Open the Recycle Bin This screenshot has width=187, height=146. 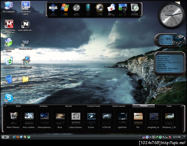point(9,62)
